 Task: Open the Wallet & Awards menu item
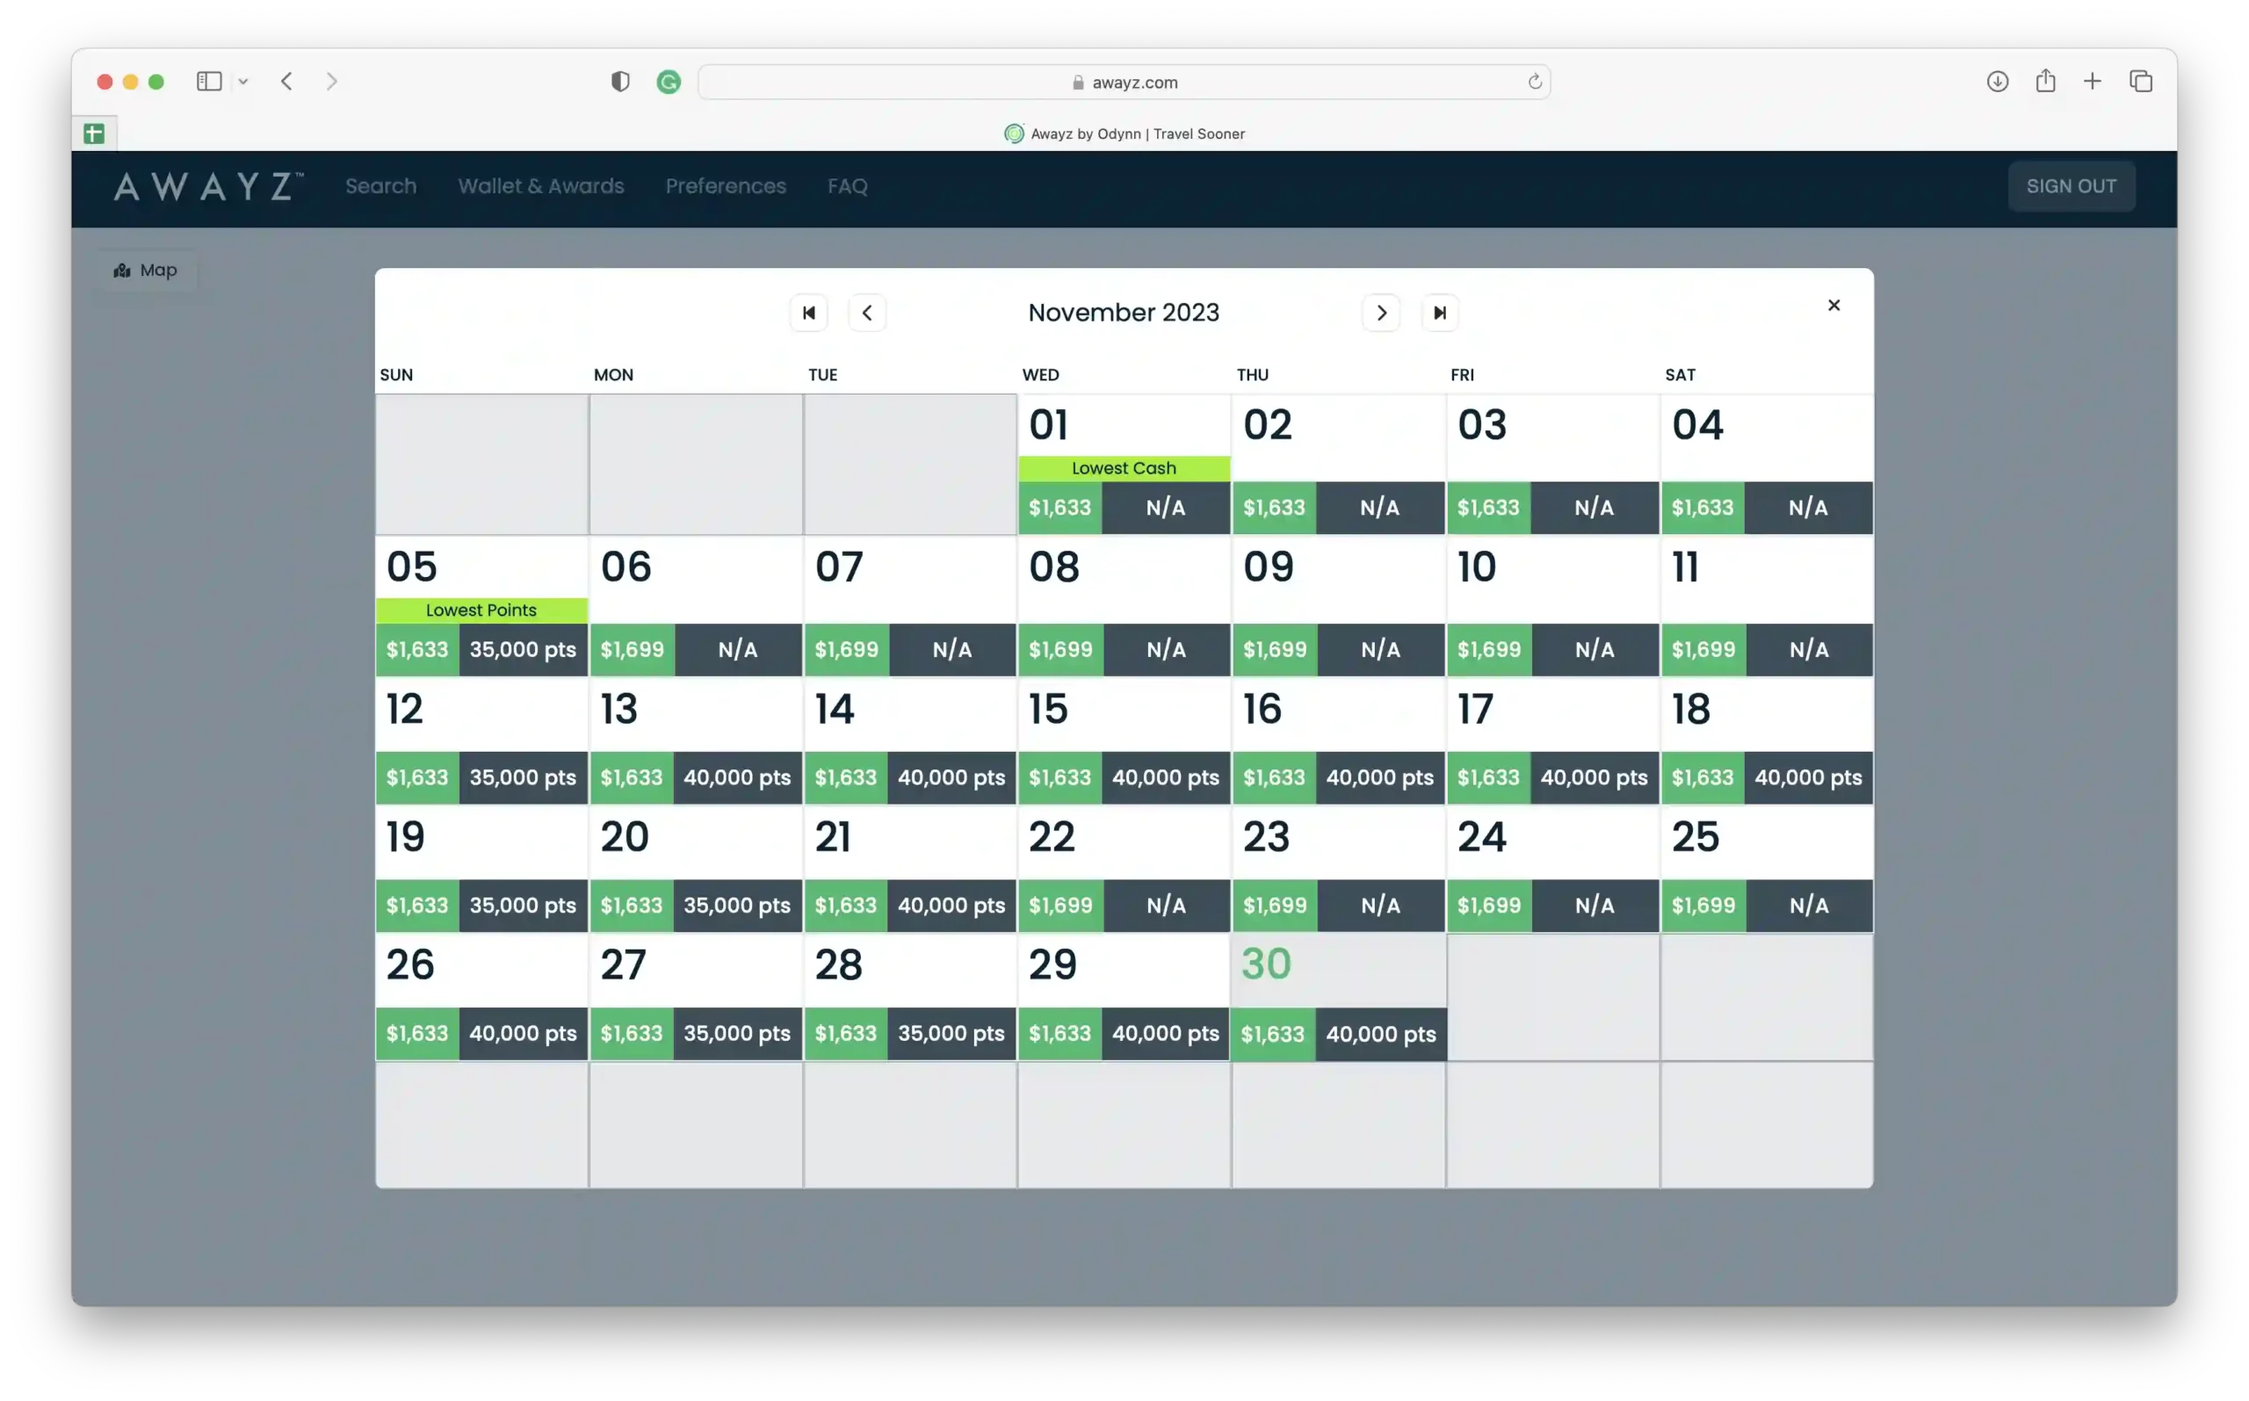click(541, 185)
